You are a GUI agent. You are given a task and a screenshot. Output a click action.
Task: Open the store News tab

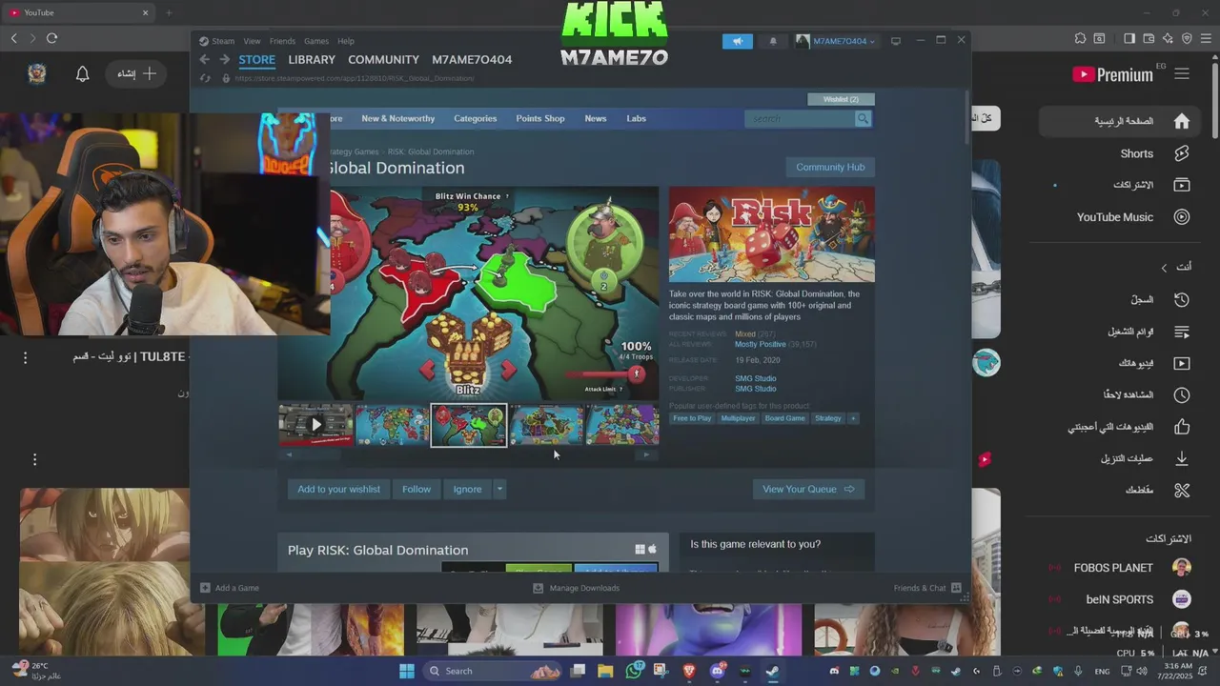(596, 119)
